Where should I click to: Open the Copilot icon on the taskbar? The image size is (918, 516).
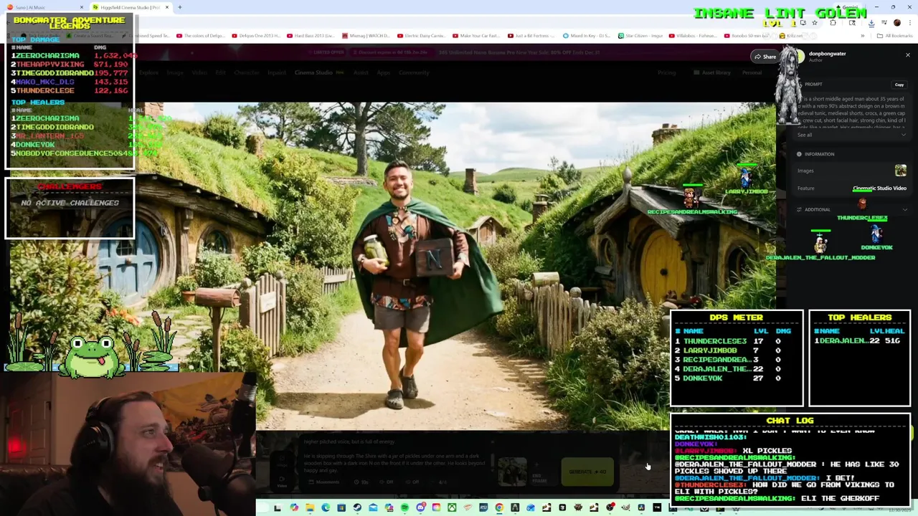tap(294, 508)
